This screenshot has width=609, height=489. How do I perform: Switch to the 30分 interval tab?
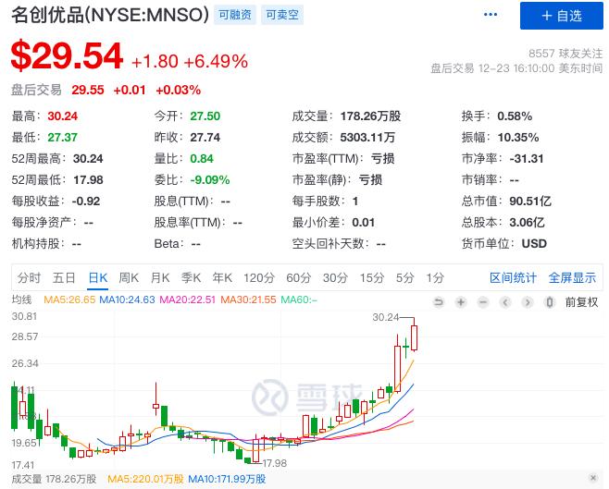[335, 277]
